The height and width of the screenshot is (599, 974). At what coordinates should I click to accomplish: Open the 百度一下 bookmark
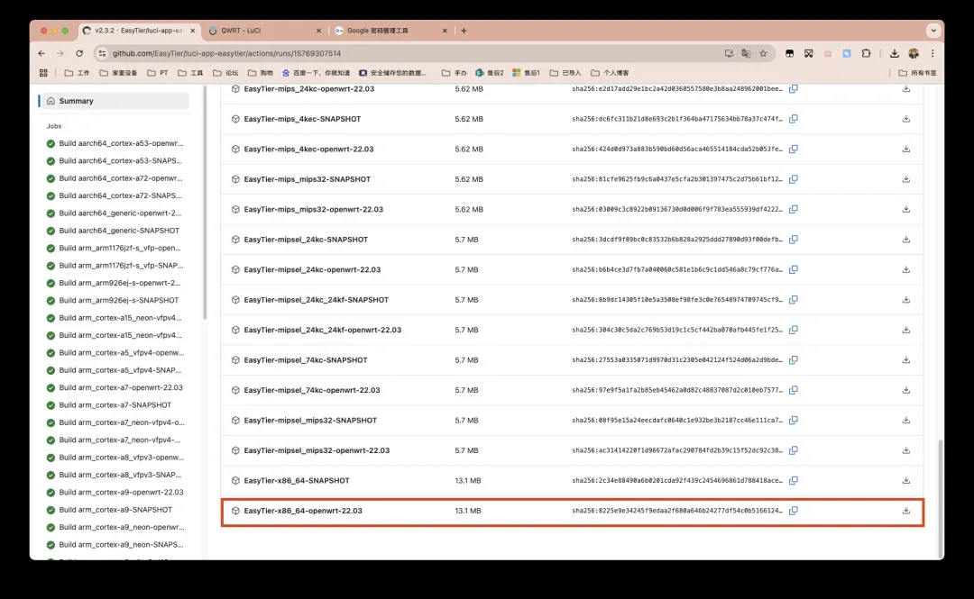(316, 73)
